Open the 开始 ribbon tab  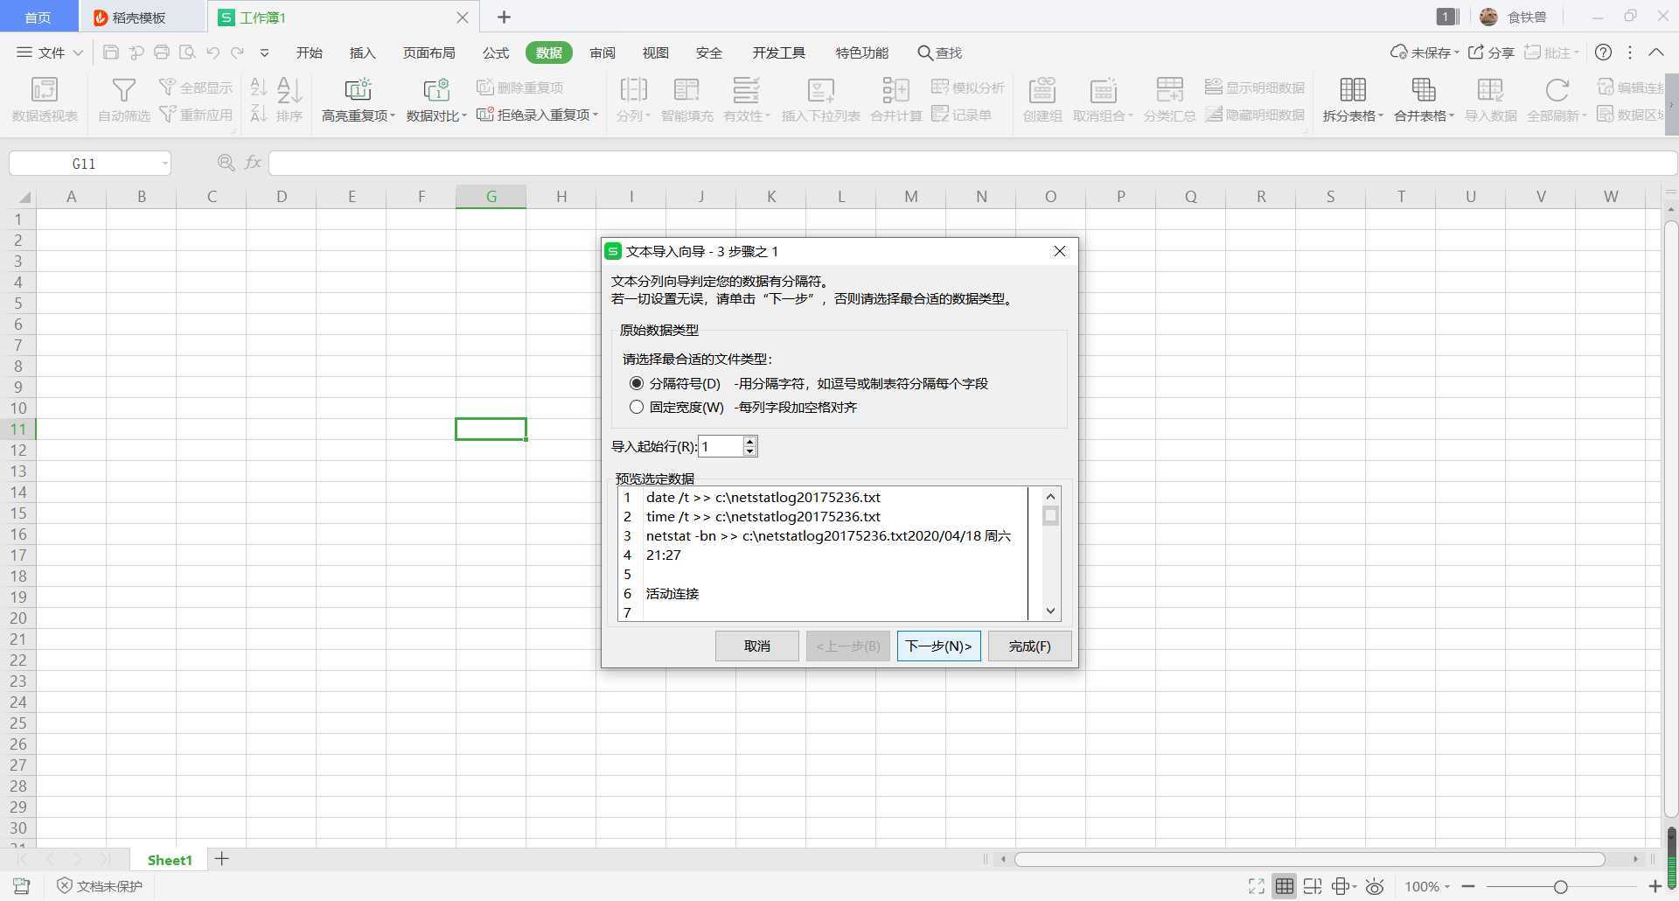tap(309, 52)
